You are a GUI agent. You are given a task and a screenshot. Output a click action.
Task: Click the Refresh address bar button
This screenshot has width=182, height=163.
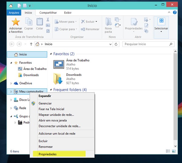116,44
